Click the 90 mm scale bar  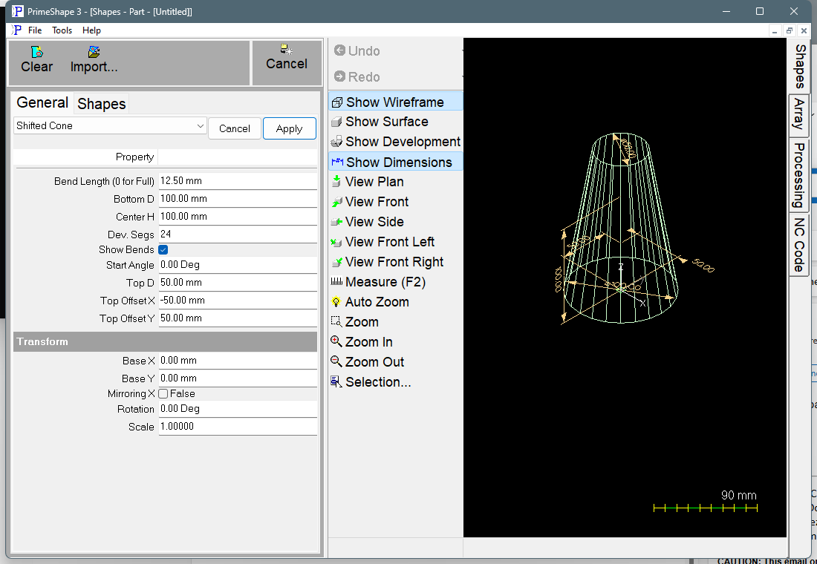pos(706,508)
